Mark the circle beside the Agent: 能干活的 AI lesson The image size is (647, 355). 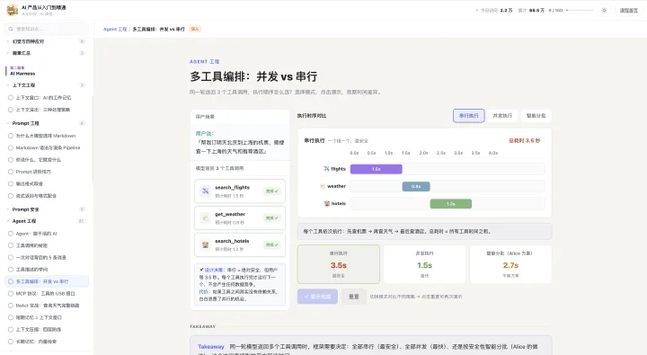(x=11, y=234)
